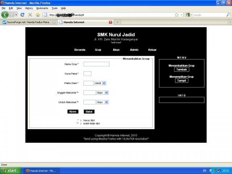
Task: Open the Help menu
Action: coord(63,8)
